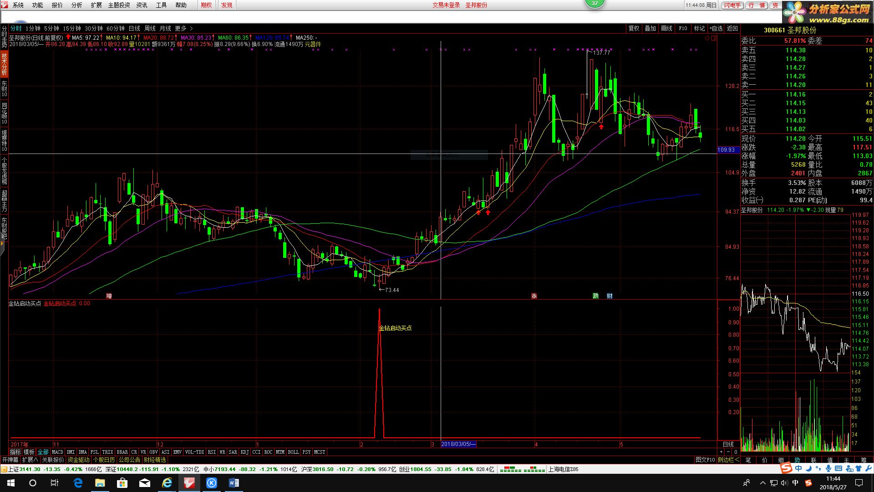Switch chart to 5分钟 period
This screenshot has width=874, height=492.
[51, 28]
